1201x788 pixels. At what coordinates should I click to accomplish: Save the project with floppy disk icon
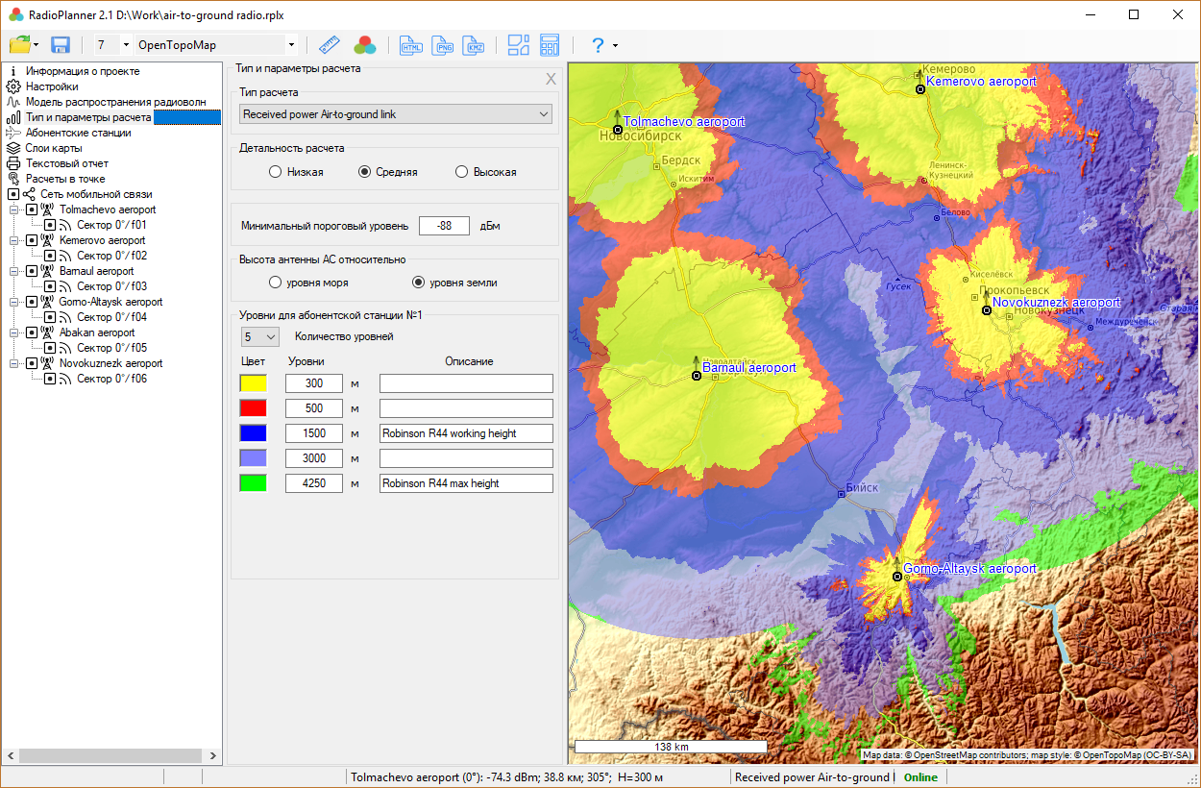pos(61,45)
